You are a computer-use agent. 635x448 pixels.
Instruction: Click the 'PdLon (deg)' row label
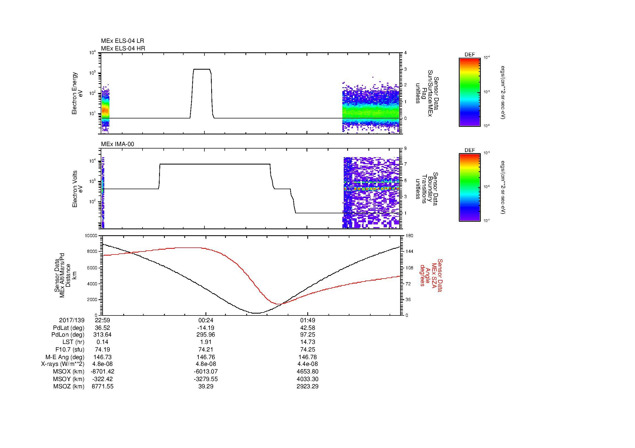coord(68,334)
